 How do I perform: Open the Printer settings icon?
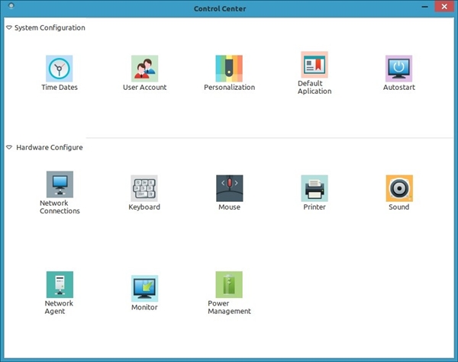(x=314, y=188)
